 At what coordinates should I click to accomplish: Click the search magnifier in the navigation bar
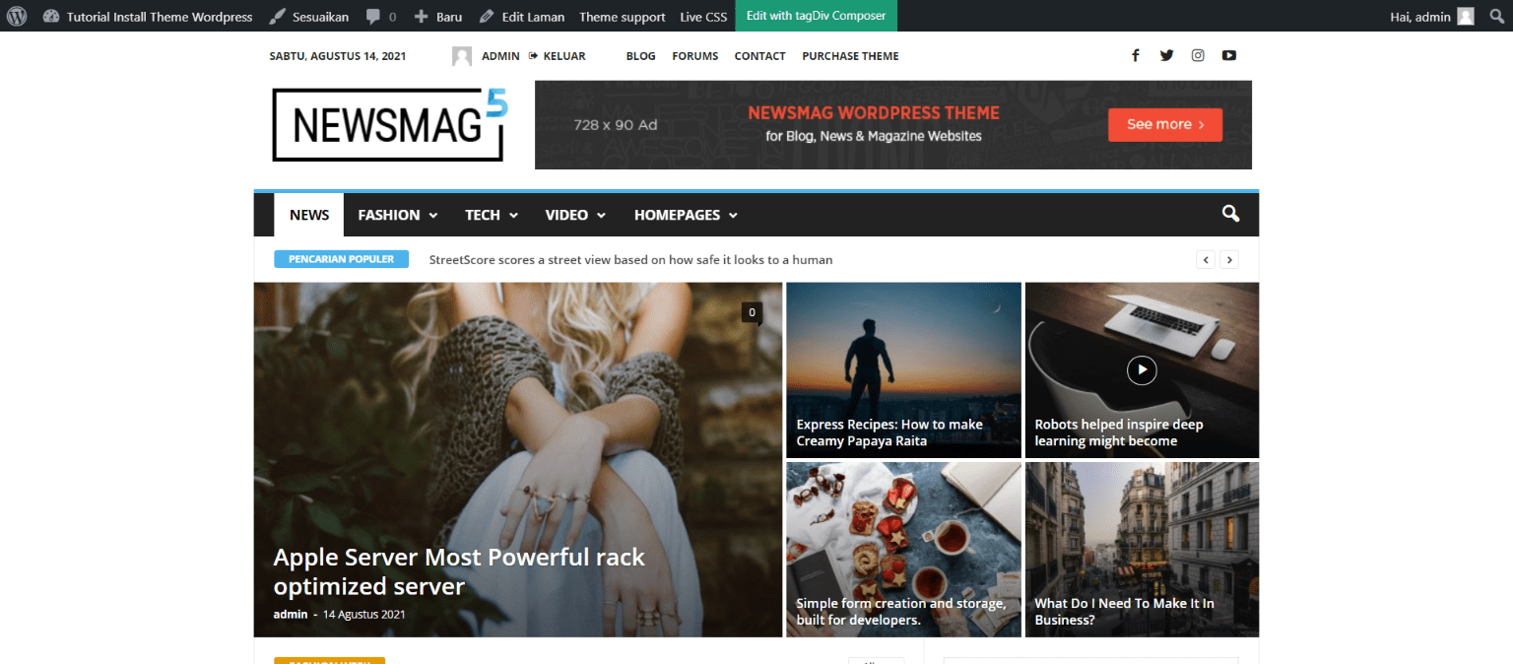click(1229, 214)
